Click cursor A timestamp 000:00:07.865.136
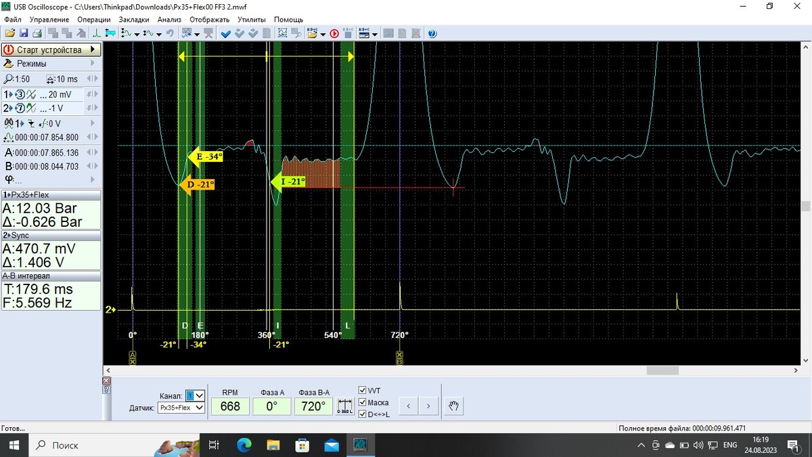The image size is (812, 457). click(x=47, y=153)
